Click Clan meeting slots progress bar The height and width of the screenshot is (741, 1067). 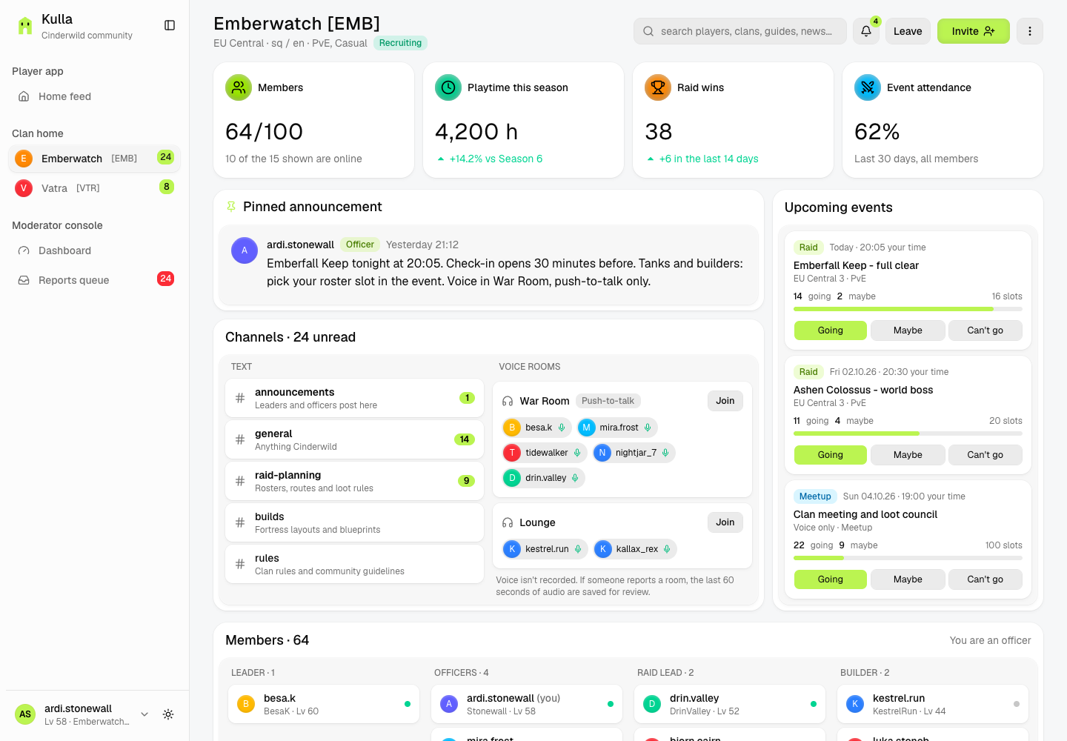(908, 557)
